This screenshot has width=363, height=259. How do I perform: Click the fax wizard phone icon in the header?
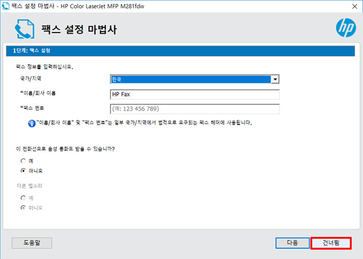[24, 29]
